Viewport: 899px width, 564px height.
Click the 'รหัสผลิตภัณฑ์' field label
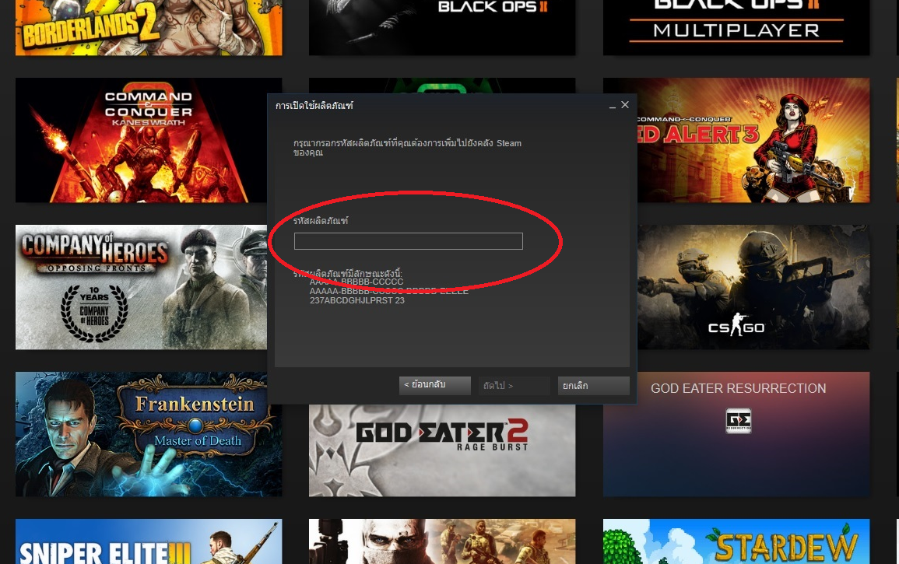click(x=321, y=221)
